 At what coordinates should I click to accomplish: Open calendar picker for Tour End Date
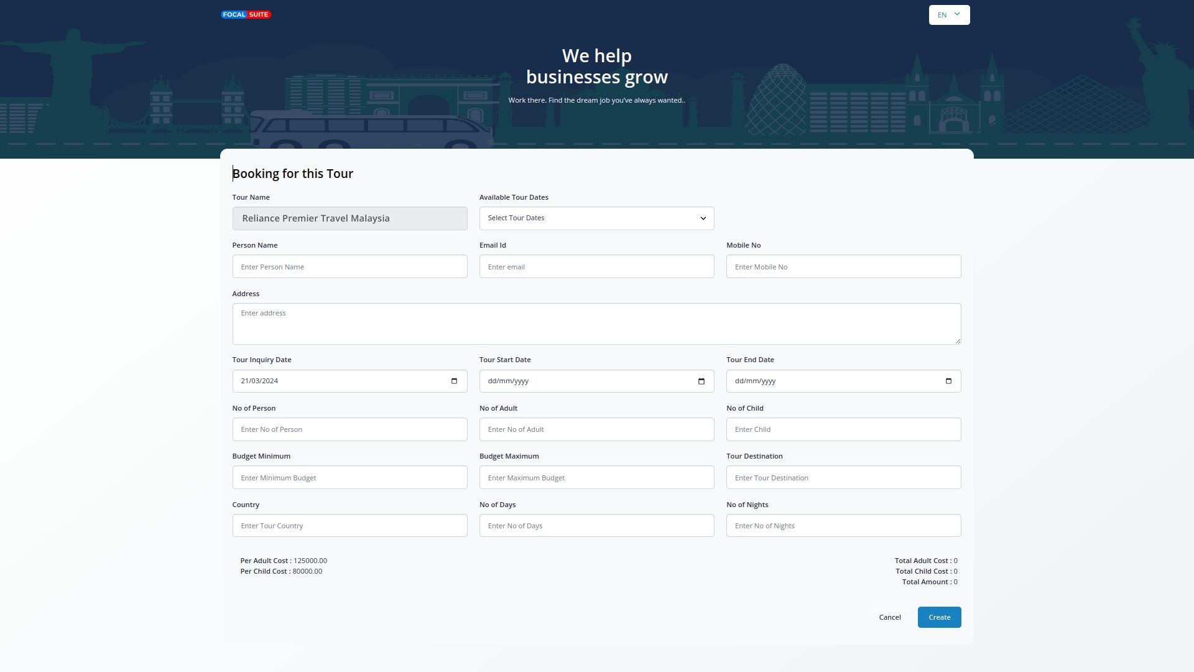click(948, 381)
